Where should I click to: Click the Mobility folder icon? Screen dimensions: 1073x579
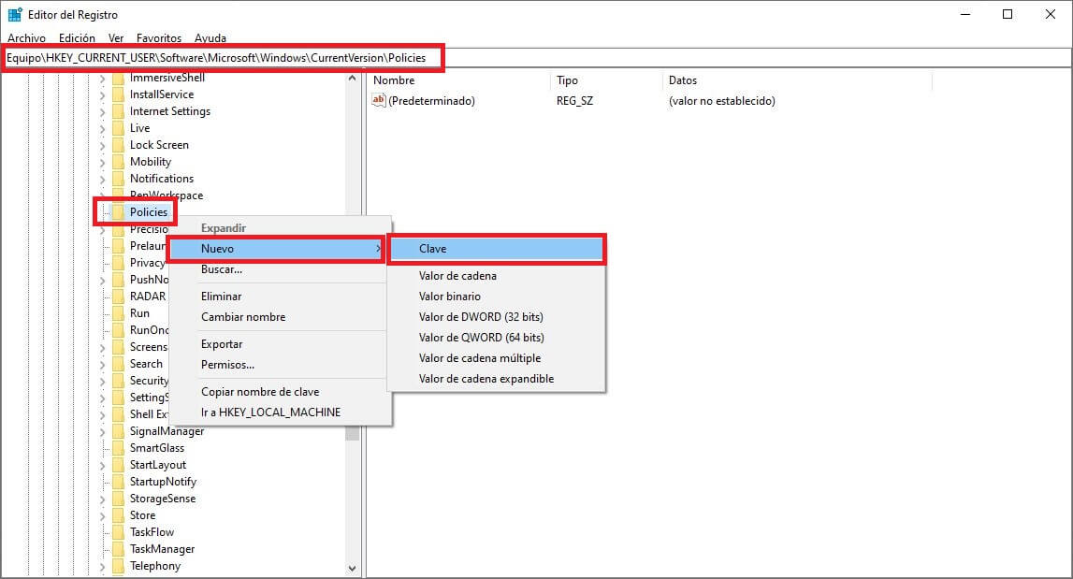pos(118,162)
